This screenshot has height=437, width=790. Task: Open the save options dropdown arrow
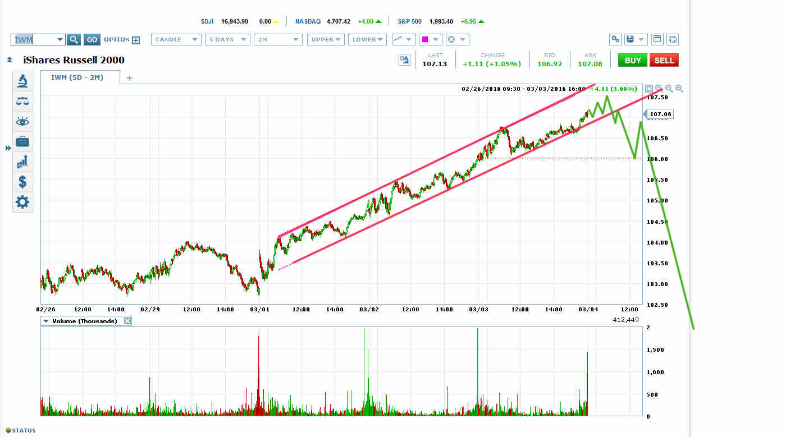coord(642,40)
